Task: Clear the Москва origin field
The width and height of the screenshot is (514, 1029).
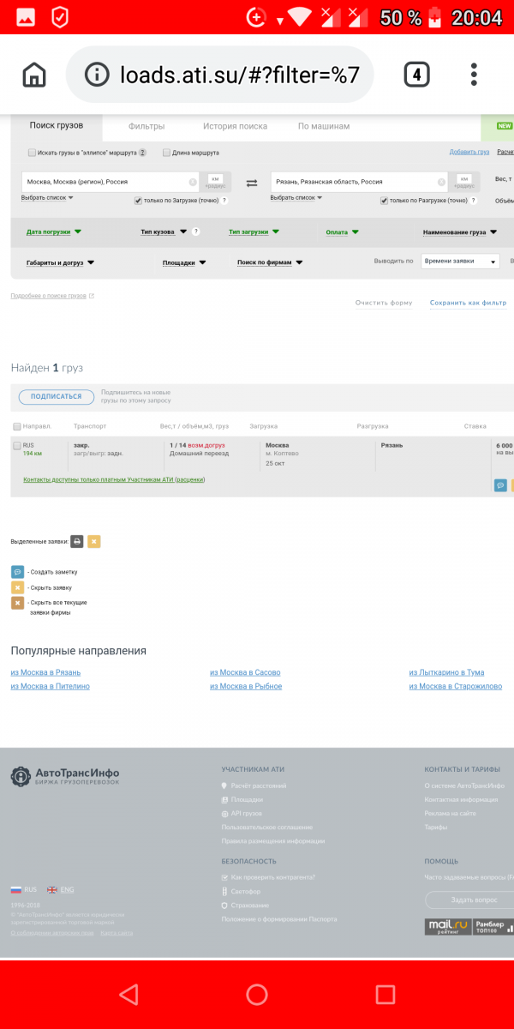Action: tap(193, 182)
